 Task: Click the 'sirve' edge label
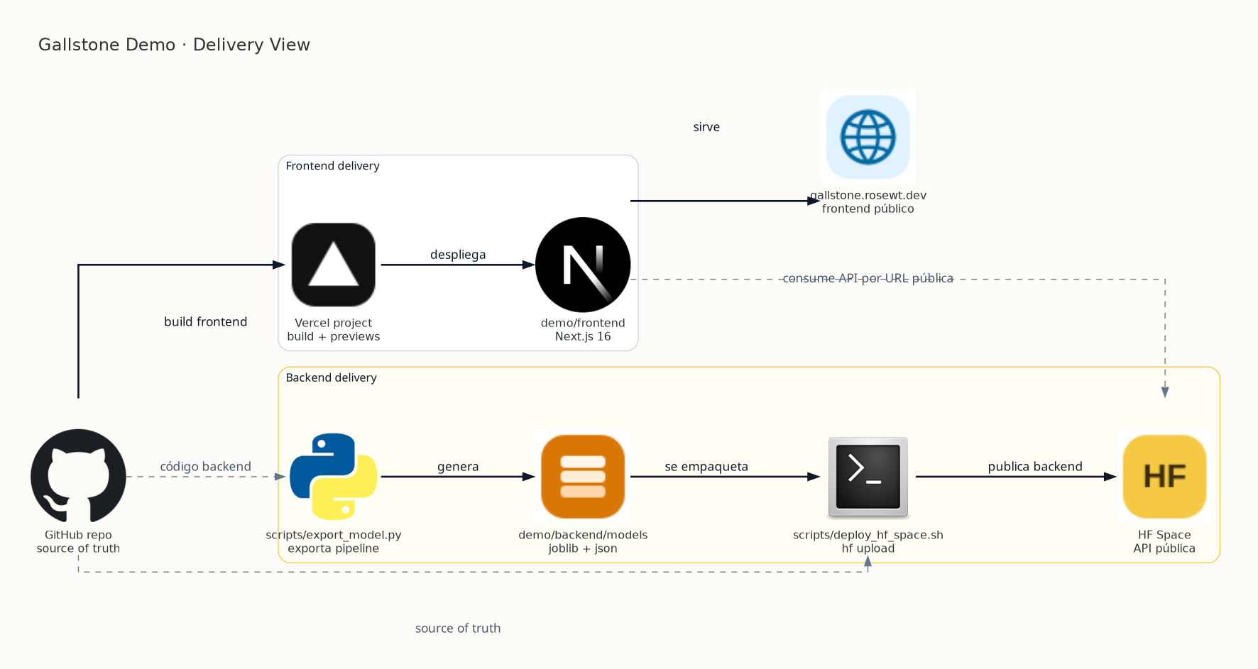tap(706, 127)
